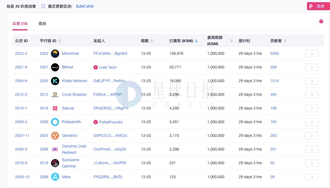The image size is (330, 188).
Task: Click the Crust Shadow logo icon
Action: (55, 95)
